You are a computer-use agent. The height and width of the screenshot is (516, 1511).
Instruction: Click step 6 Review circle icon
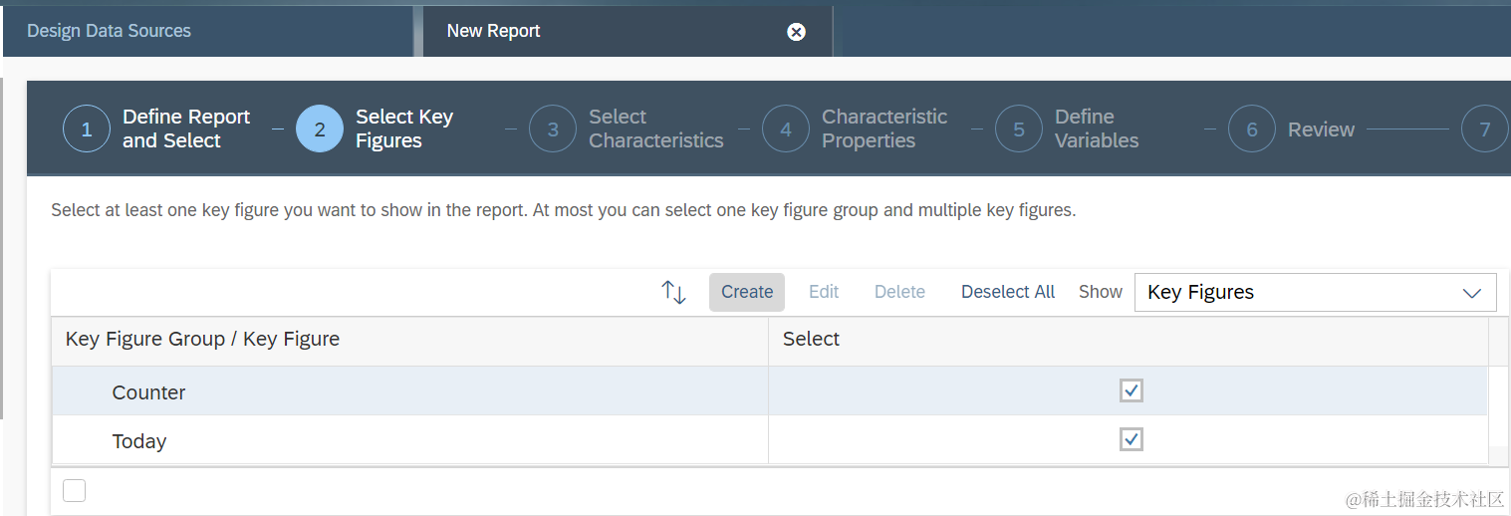click(x=1252, y=129)
